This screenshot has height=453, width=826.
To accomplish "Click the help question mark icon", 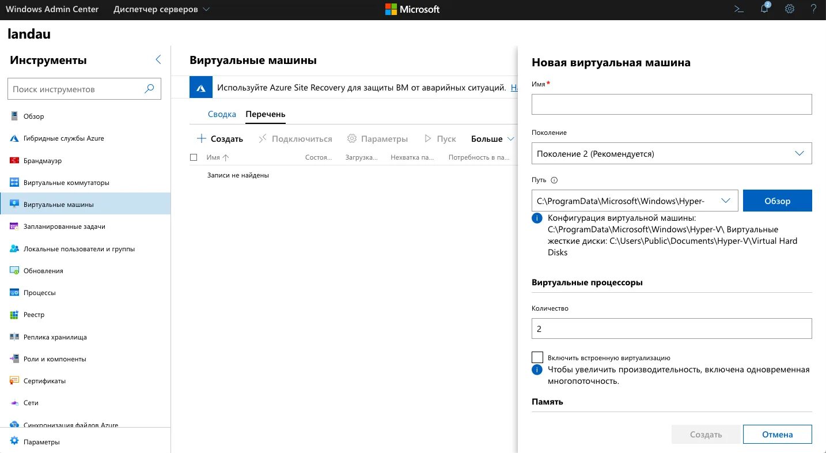I will [813, 9].
